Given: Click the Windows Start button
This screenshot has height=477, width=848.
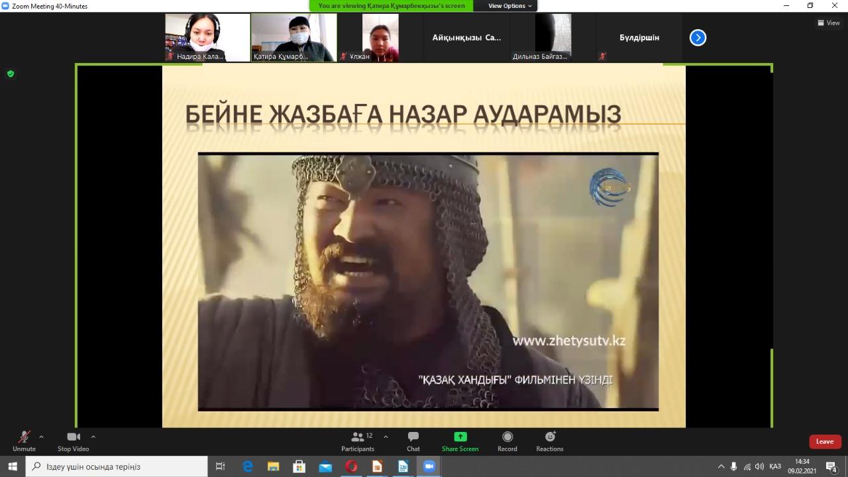Looking at the screenshot, I should click(x=13, y=466).
